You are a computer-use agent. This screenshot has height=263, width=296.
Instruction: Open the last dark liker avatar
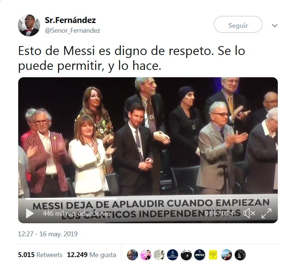point(240,255)
